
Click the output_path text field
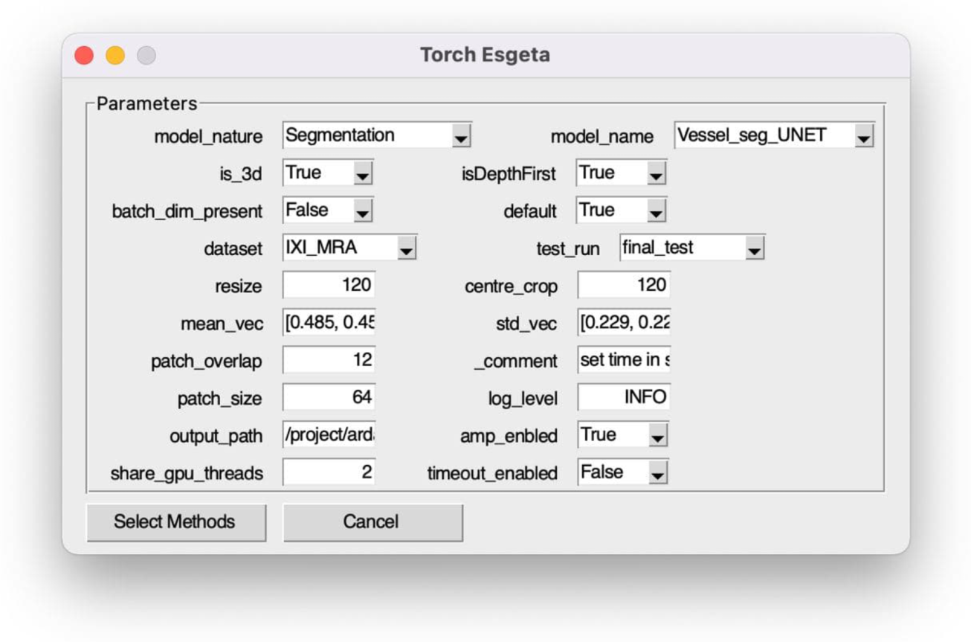pyautogui.click(x=329, y=435)
